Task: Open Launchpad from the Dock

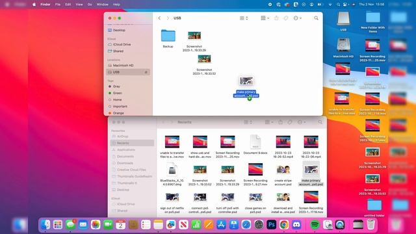Action: [58, 225]
